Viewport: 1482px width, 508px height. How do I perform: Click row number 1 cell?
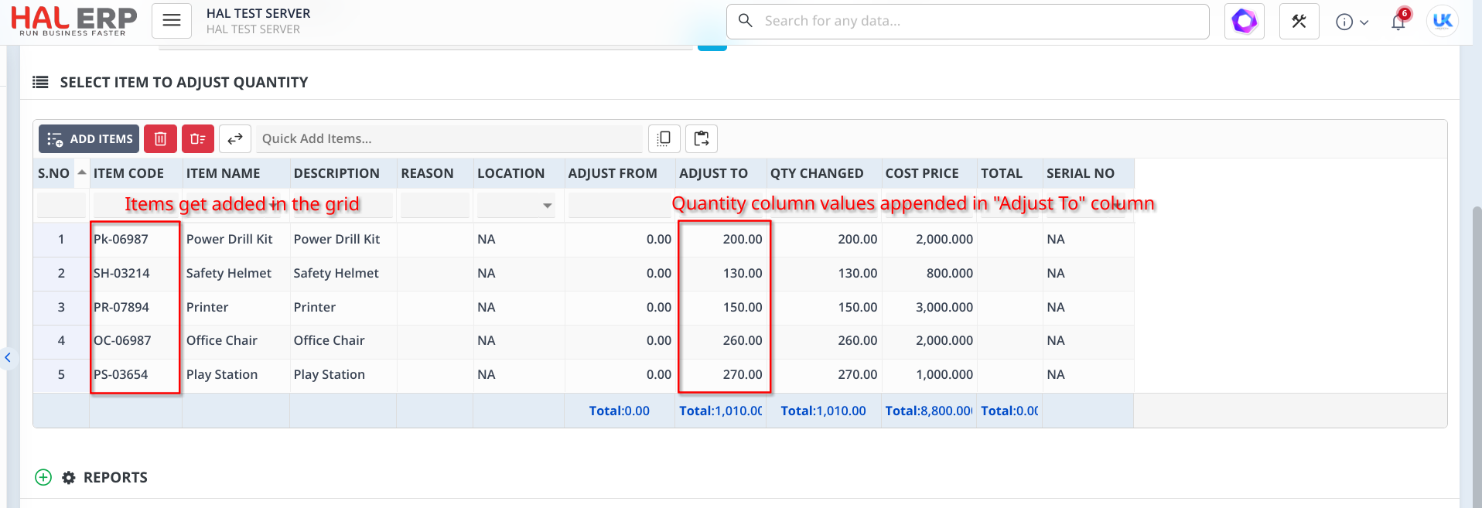tap(61, 239)
